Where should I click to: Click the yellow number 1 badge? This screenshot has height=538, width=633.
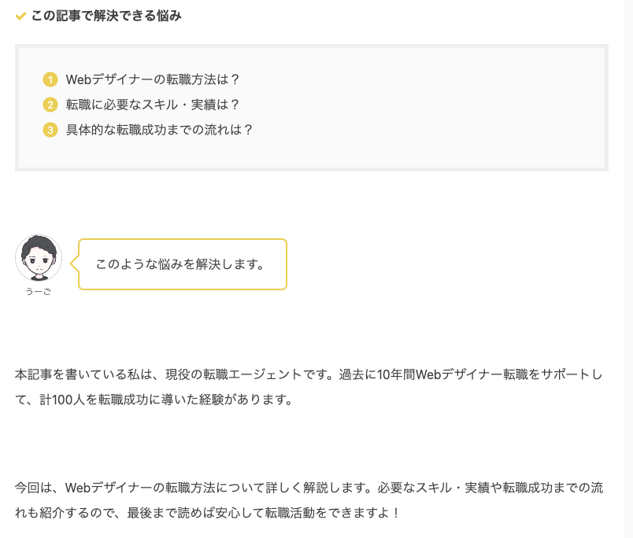50,79
